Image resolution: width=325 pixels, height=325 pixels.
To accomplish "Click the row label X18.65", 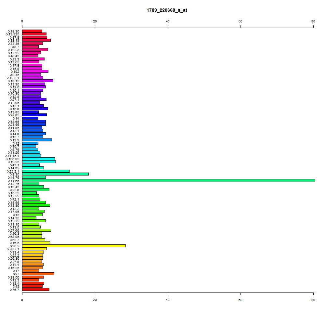I will (14, 122).
